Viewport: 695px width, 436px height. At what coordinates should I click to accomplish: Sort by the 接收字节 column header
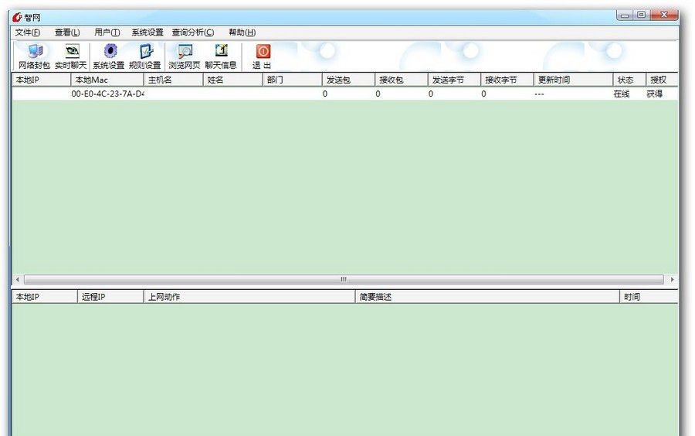pyautogui.click(x=507, y=80)
